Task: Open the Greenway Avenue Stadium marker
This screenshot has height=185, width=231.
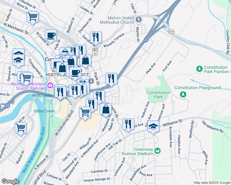Action: (x=157, y=151)
